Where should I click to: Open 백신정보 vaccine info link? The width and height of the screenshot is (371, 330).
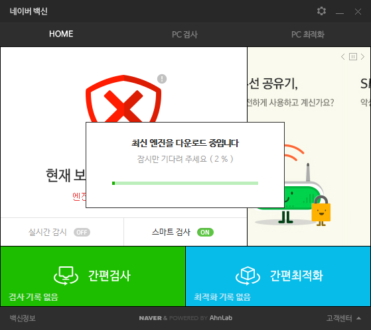(23, 318)
